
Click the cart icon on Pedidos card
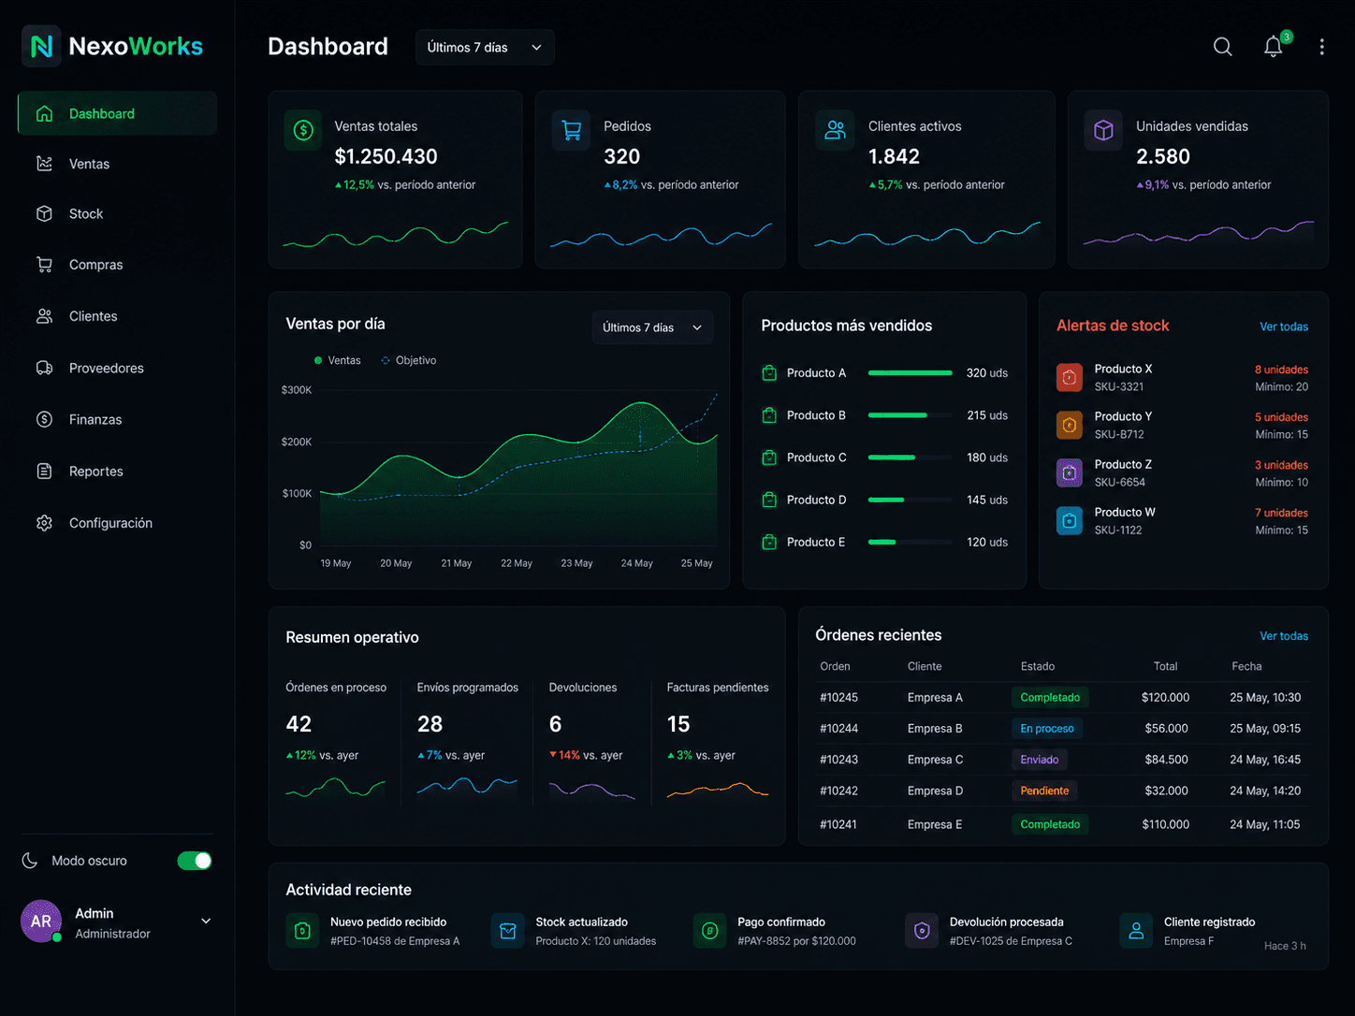pos(571,130)
